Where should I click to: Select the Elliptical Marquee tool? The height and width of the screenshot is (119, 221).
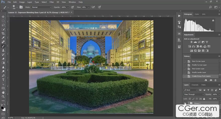pyautogui.click(x=3, y=21)
